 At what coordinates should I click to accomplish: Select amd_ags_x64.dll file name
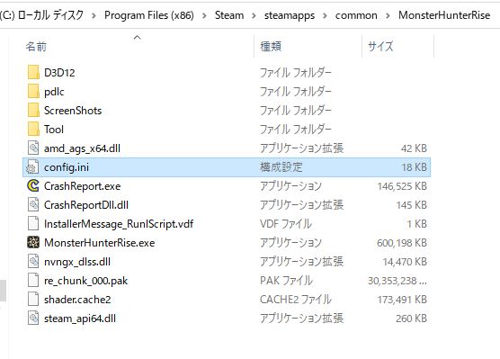point(82,148)
